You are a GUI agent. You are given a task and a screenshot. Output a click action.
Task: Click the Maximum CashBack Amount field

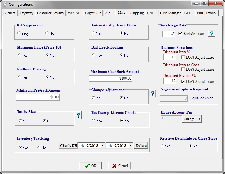[111, 78]
